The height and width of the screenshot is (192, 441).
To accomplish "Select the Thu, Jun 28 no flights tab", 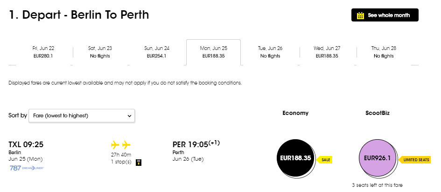I will point(384,52).
